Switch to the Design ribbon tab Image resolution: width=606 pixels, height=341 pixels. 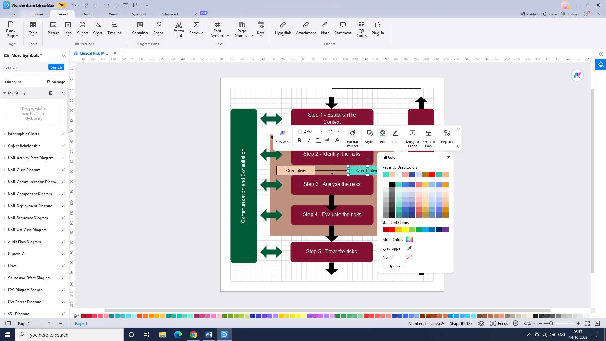coord(88,14)
